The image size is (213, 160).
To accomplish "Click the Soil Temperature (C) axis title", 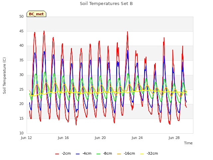I will tap(4, 76).
